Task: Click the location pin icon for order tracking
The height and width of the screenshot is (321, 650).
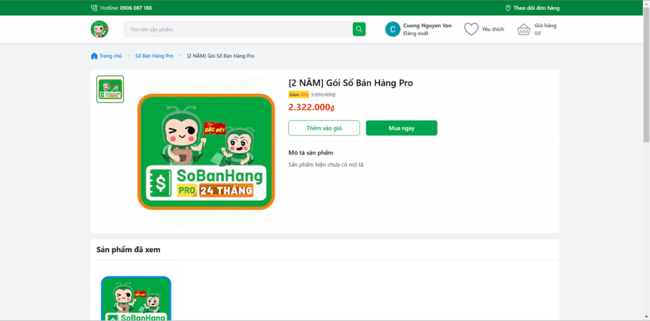Action: point(508,8)
